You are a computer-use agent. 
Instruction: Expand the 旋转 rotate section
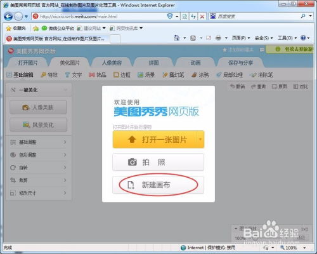coord(39,168)
